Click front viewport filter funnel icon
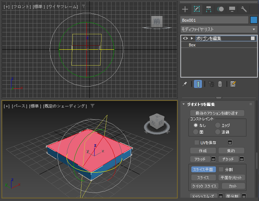This screenshot has width=259, height=201. (84, 7)
